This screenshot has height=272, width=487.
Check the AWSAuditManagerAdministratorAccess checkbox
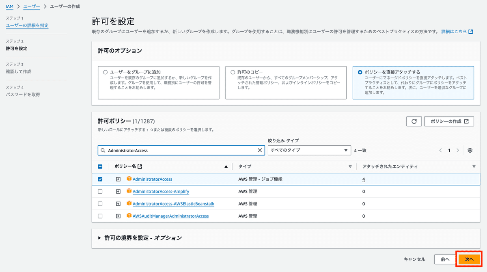click(x=100, y=216)
